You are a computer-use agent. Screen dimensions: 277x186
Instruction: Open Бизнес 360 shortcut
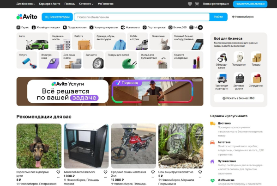178,27
